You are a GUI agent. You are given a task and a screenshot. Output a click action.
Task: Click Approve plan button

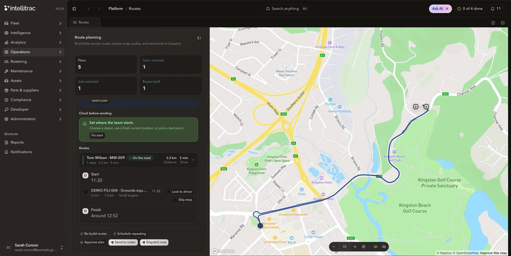point(92,242)
